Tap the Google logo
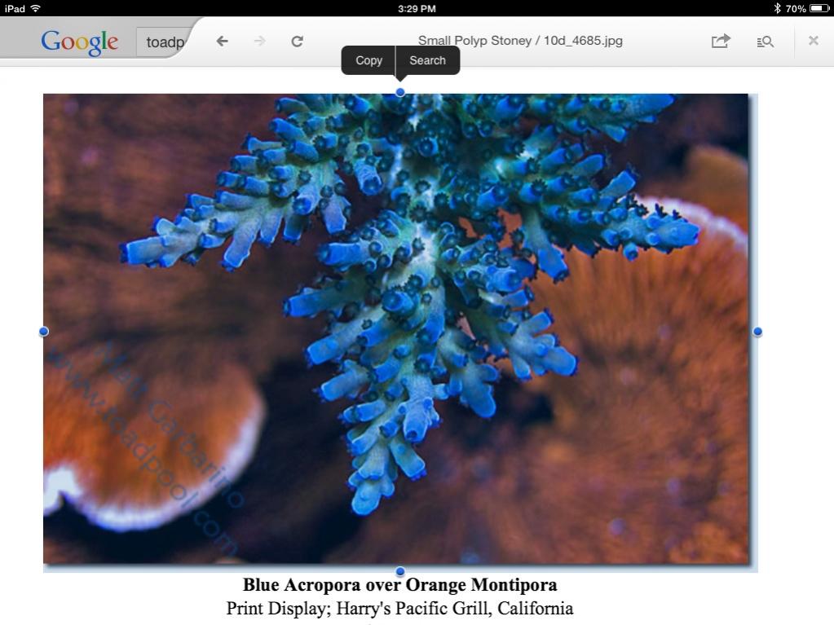Screen dimensions: 834x625 (79, 42)
